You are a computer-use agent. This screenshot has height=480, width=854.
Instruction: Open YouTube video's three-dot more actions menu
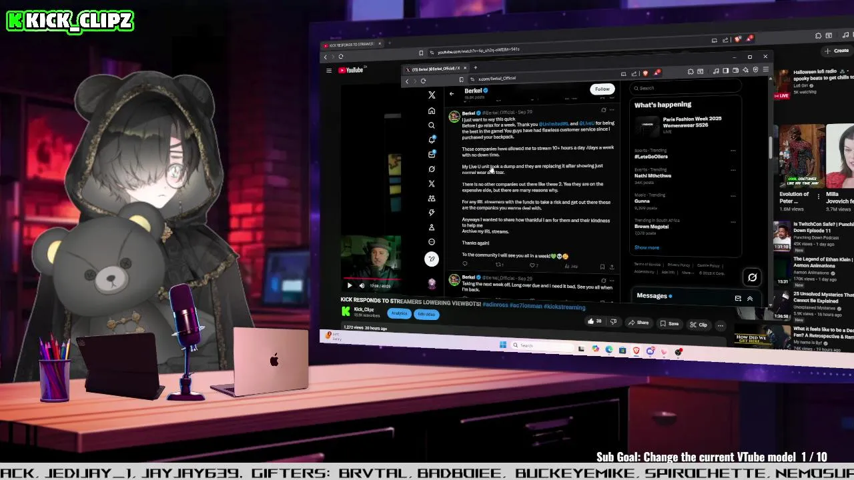pyautogui.click(x=721, y=325)
